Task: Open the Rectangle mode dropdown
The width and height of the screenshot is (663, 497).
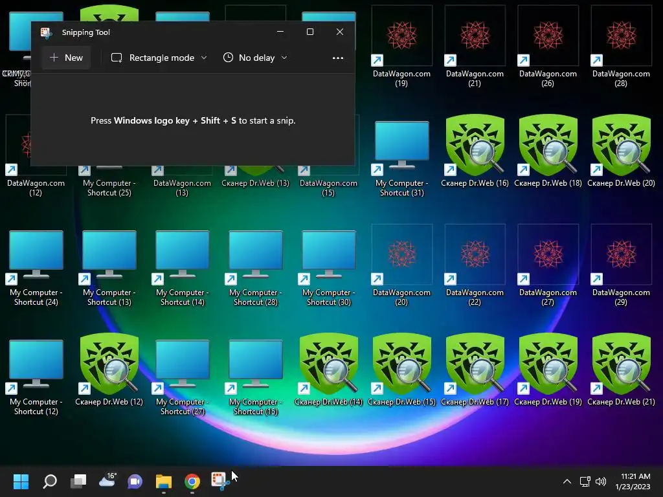Action: [x=159, y=58]
